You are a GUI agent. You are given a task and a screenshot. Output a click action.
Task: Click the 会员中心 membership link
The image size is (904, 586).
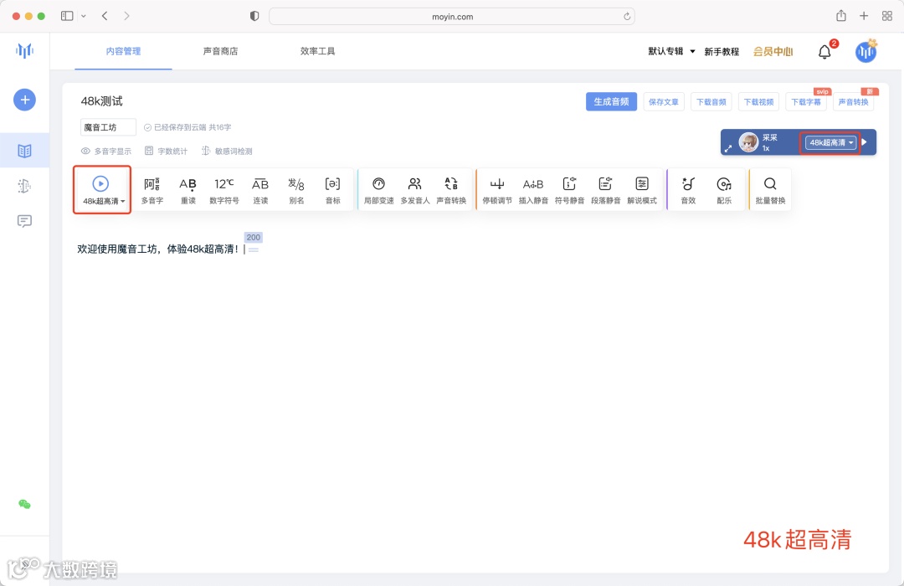click(x=772, y=51)
